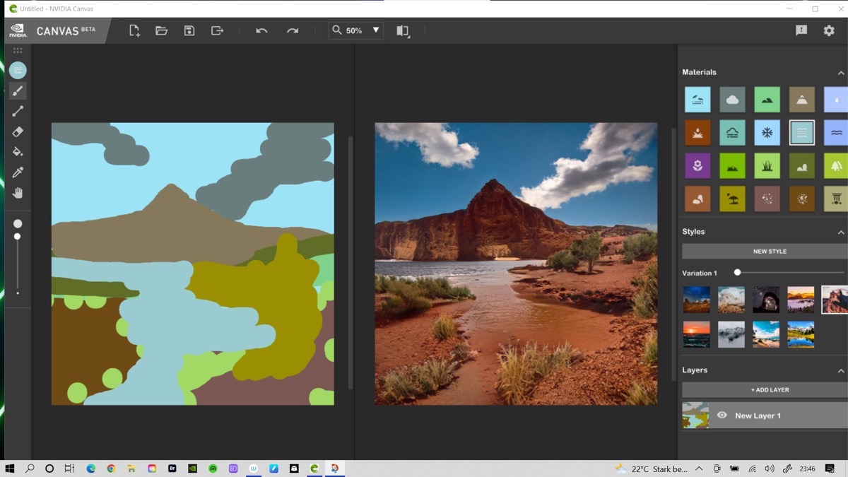The height and width of the screenshot is (477, 848).
Task: Select the Pan hand tool
Action: coord(18,193)
